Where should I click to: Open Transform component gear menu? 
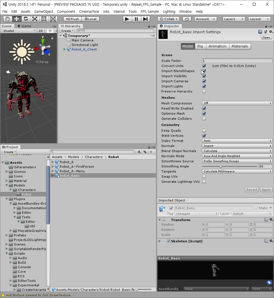pos(271,220)
